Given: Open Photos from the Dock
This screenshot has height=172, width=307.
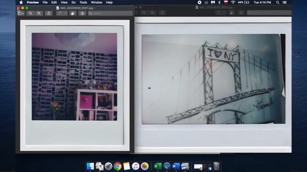Looking at the screenshot, I should (145, 166).
